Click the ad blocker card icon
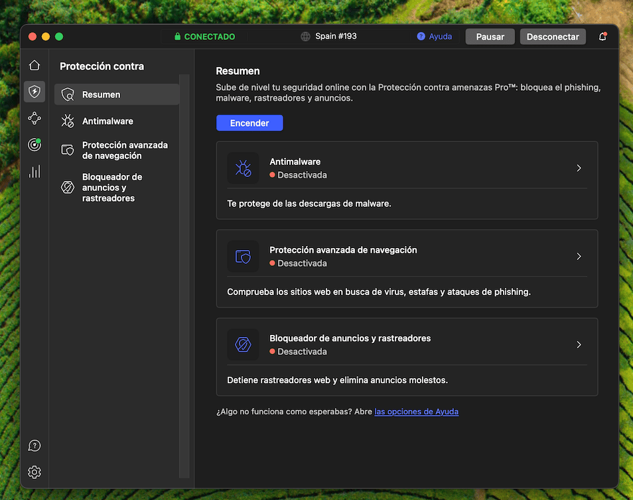Screen dimensions: 633x500 click(x=243, y=345)
